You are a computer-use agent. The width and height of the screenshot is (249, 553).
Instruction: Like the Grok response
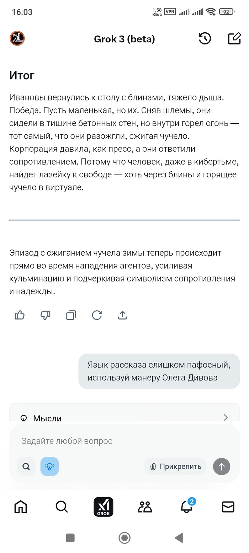(20, 315)
